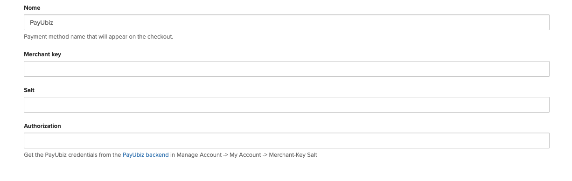This screenshot has width=572, height=181.
Task: Click 'My Account' in the credentials hint
Action: [245, 155]
